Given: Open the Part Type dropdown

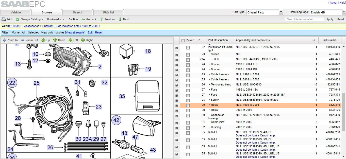Looking at the screenshot, I should 265,12.
